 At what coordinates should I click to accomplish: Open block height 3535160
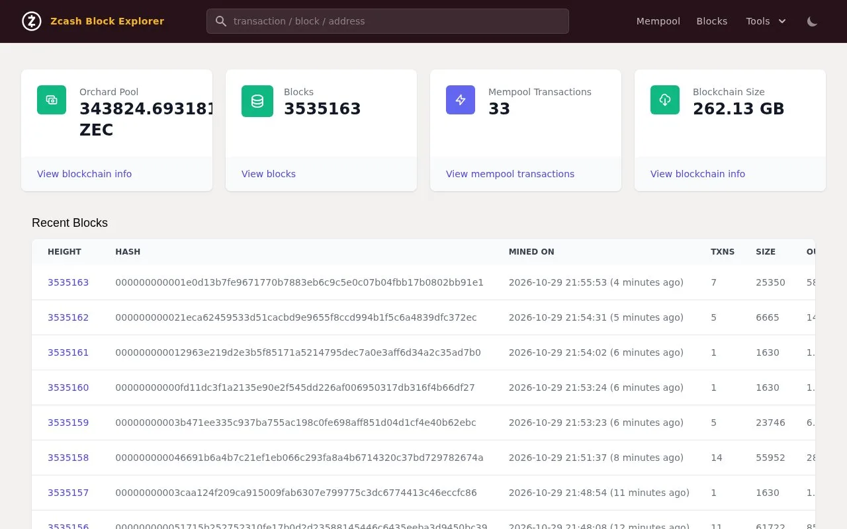point(68,387)
